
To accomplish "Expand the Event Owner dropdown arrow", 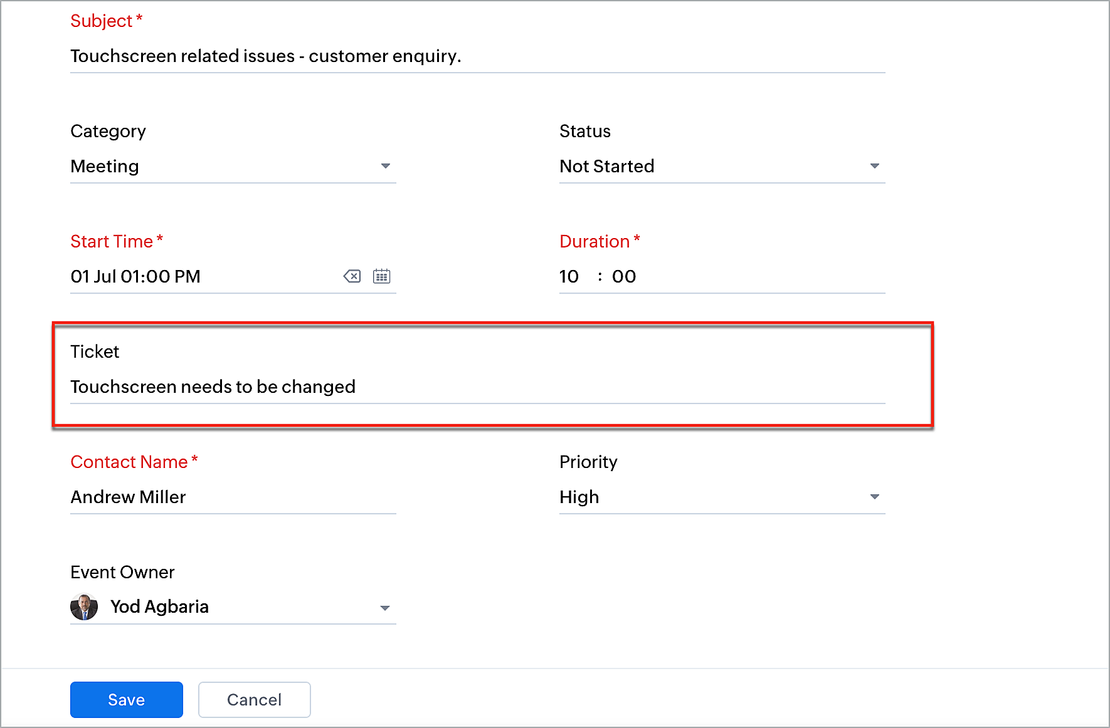I will [385, 608].
